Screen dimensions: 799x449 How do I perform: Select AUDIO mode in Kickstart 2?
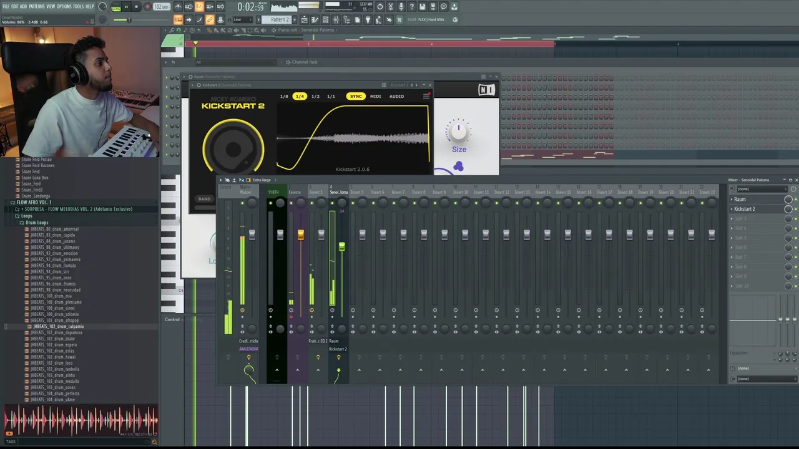tap(396, 96)
